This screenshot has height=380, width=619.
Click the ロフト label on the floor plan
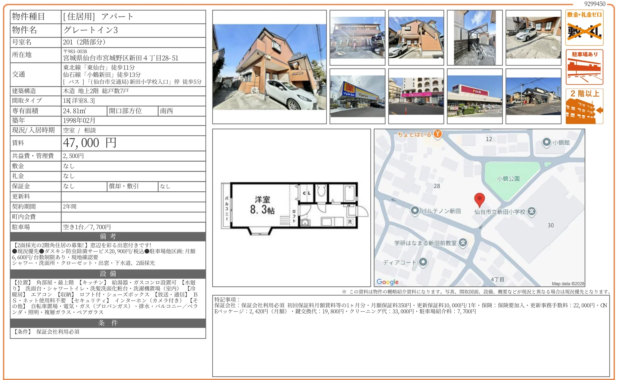[x=294, y=216]
